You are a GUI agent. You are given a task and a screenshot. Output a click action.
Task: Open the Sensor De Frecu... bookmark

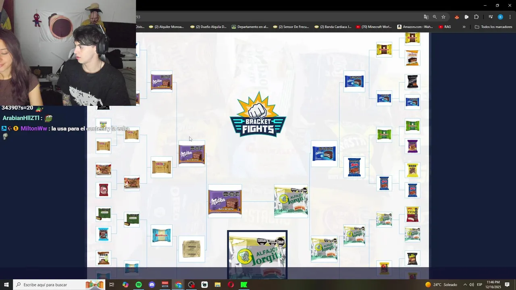pyautogui.click(x=291, y=27)
